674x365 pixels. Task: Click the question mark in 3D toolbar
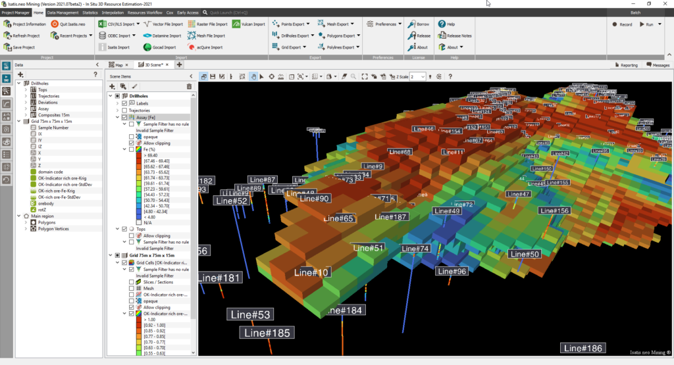[x=450, y=76]
